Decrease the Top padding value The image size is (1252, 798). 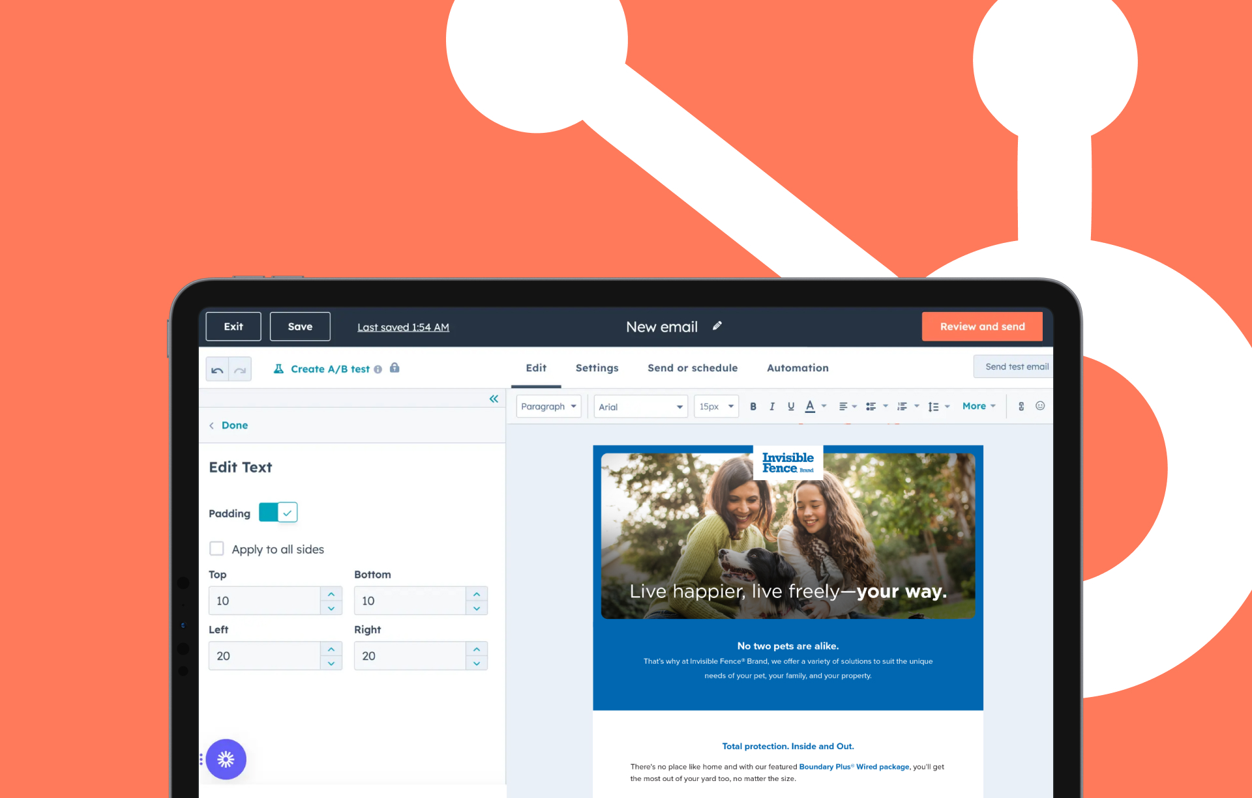pyautogui.click(x=331, y=608)
